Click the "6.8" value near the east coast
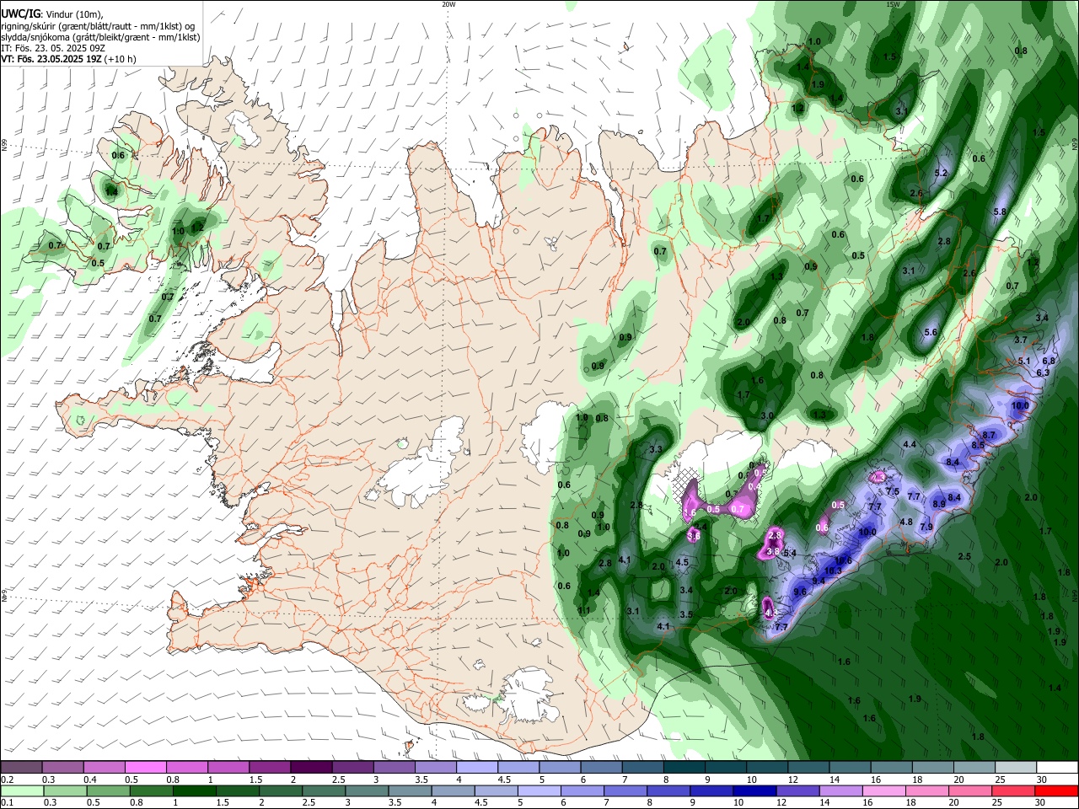Viewport: 1079px width, 809px height. (1049, 361)
